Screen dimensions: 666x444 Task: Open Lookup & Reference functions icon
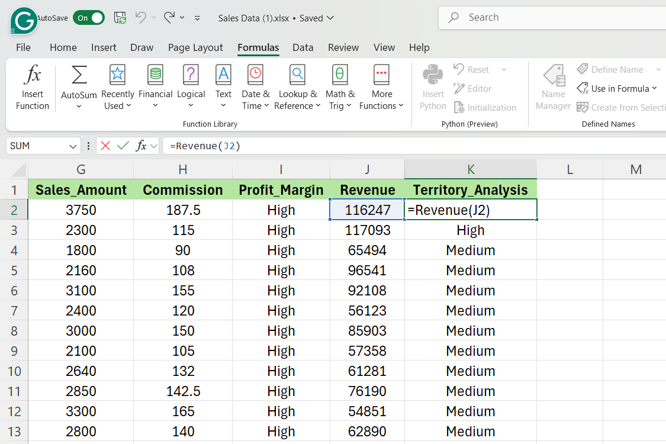[x=297, y=75]
